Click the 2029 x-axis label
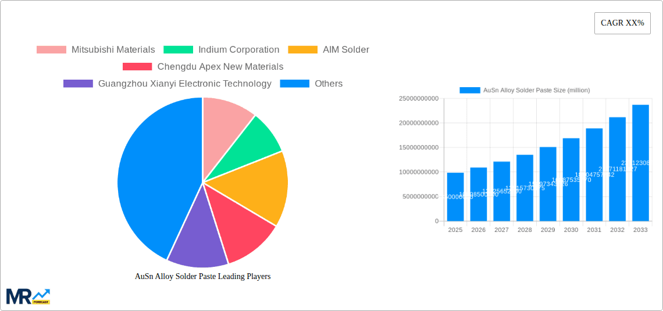Image resolution: width=663 pixels, height=311 pixels. click(548, 230)
